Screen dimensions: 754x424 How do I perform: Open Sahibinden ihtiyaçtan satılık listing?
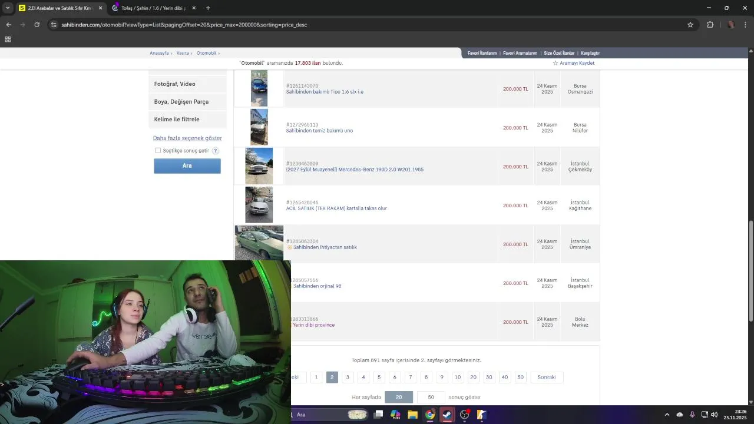(x=325, y=247)
